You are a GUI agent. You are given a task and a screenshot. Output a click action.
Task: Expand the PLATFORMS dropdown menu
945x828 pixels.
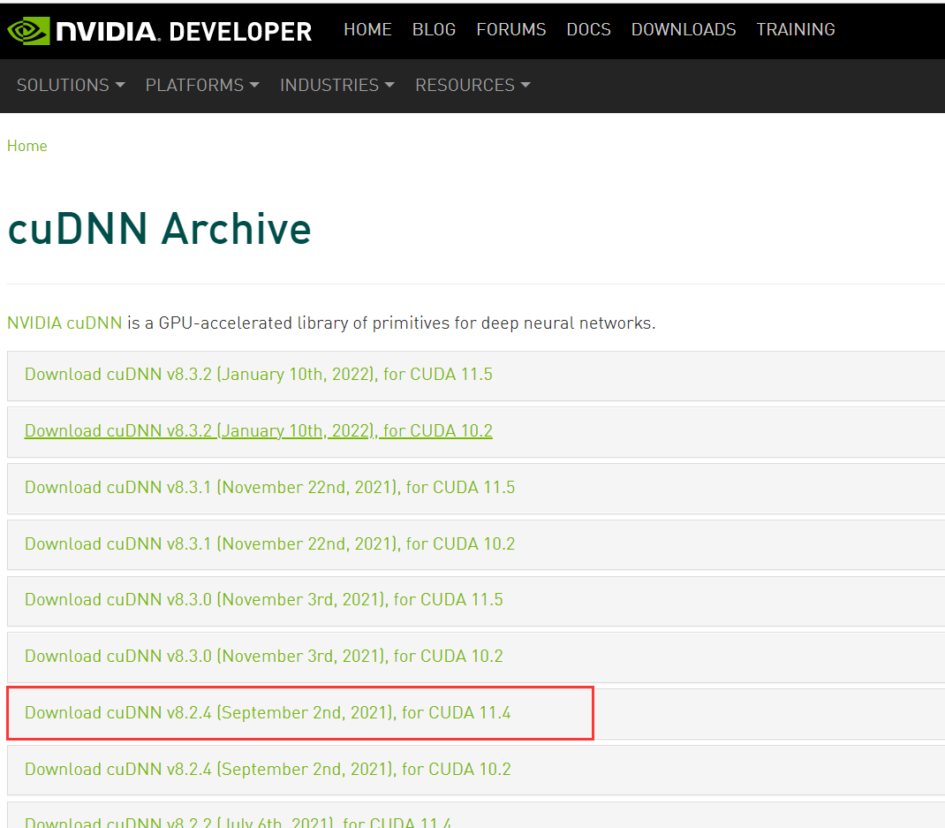tap(202, 85)
